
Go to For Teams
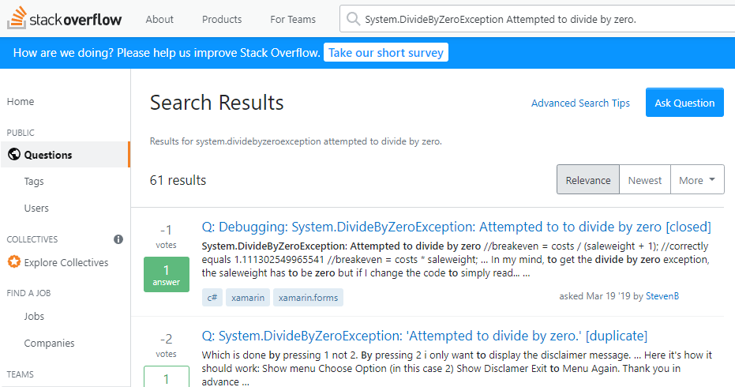tap(292, 19)
